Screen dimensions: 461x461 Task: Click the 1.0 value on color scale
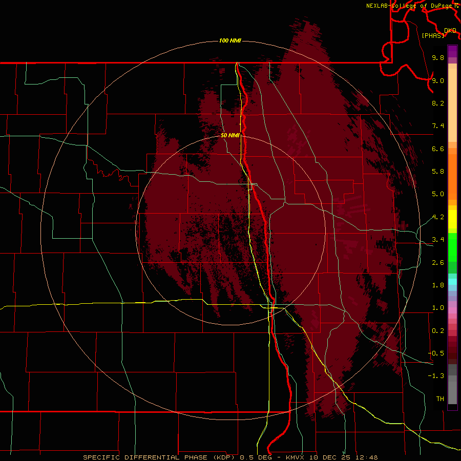438,308
